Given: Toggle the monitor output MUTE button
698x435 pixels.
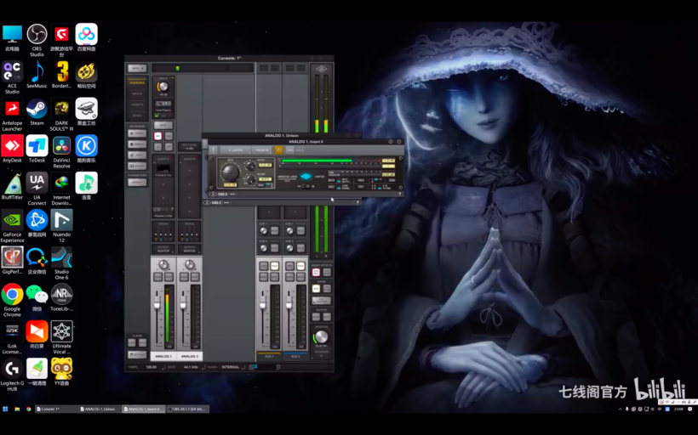Looking at the screenshot, I should [327, 317].
